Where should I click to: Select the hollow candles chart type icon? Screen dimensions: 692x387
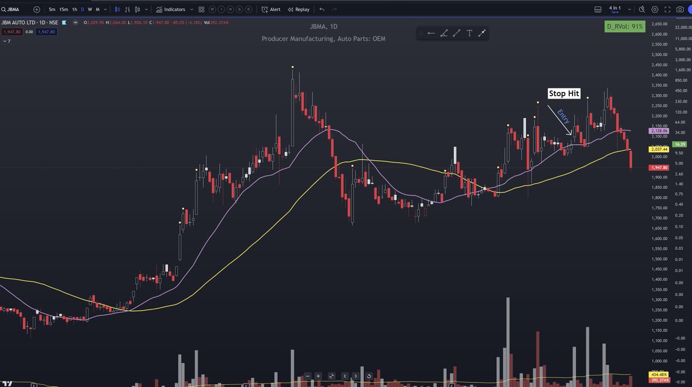(137, 9)
